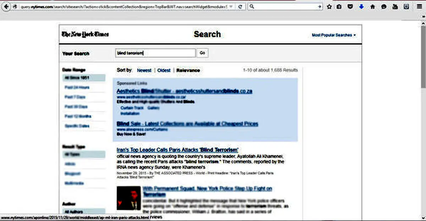Screen dimensions: 426x221
Task: Click the chat bubble toolbar icon
Action: [x=383, y=7]
